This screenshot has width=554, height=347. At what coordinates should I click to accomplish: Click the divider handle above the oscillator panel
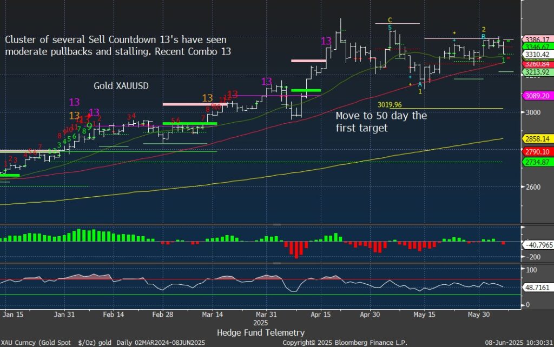(277, 263)
